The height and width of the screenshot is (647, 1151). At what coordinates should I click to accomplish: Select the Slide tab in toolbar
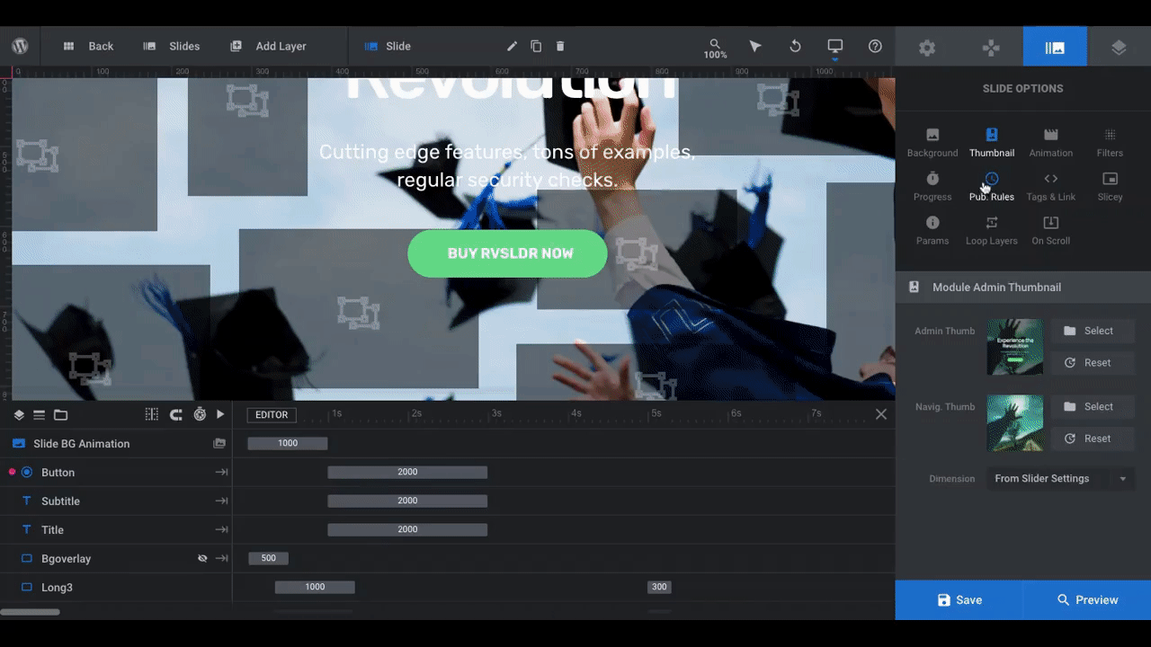(388, 46)
